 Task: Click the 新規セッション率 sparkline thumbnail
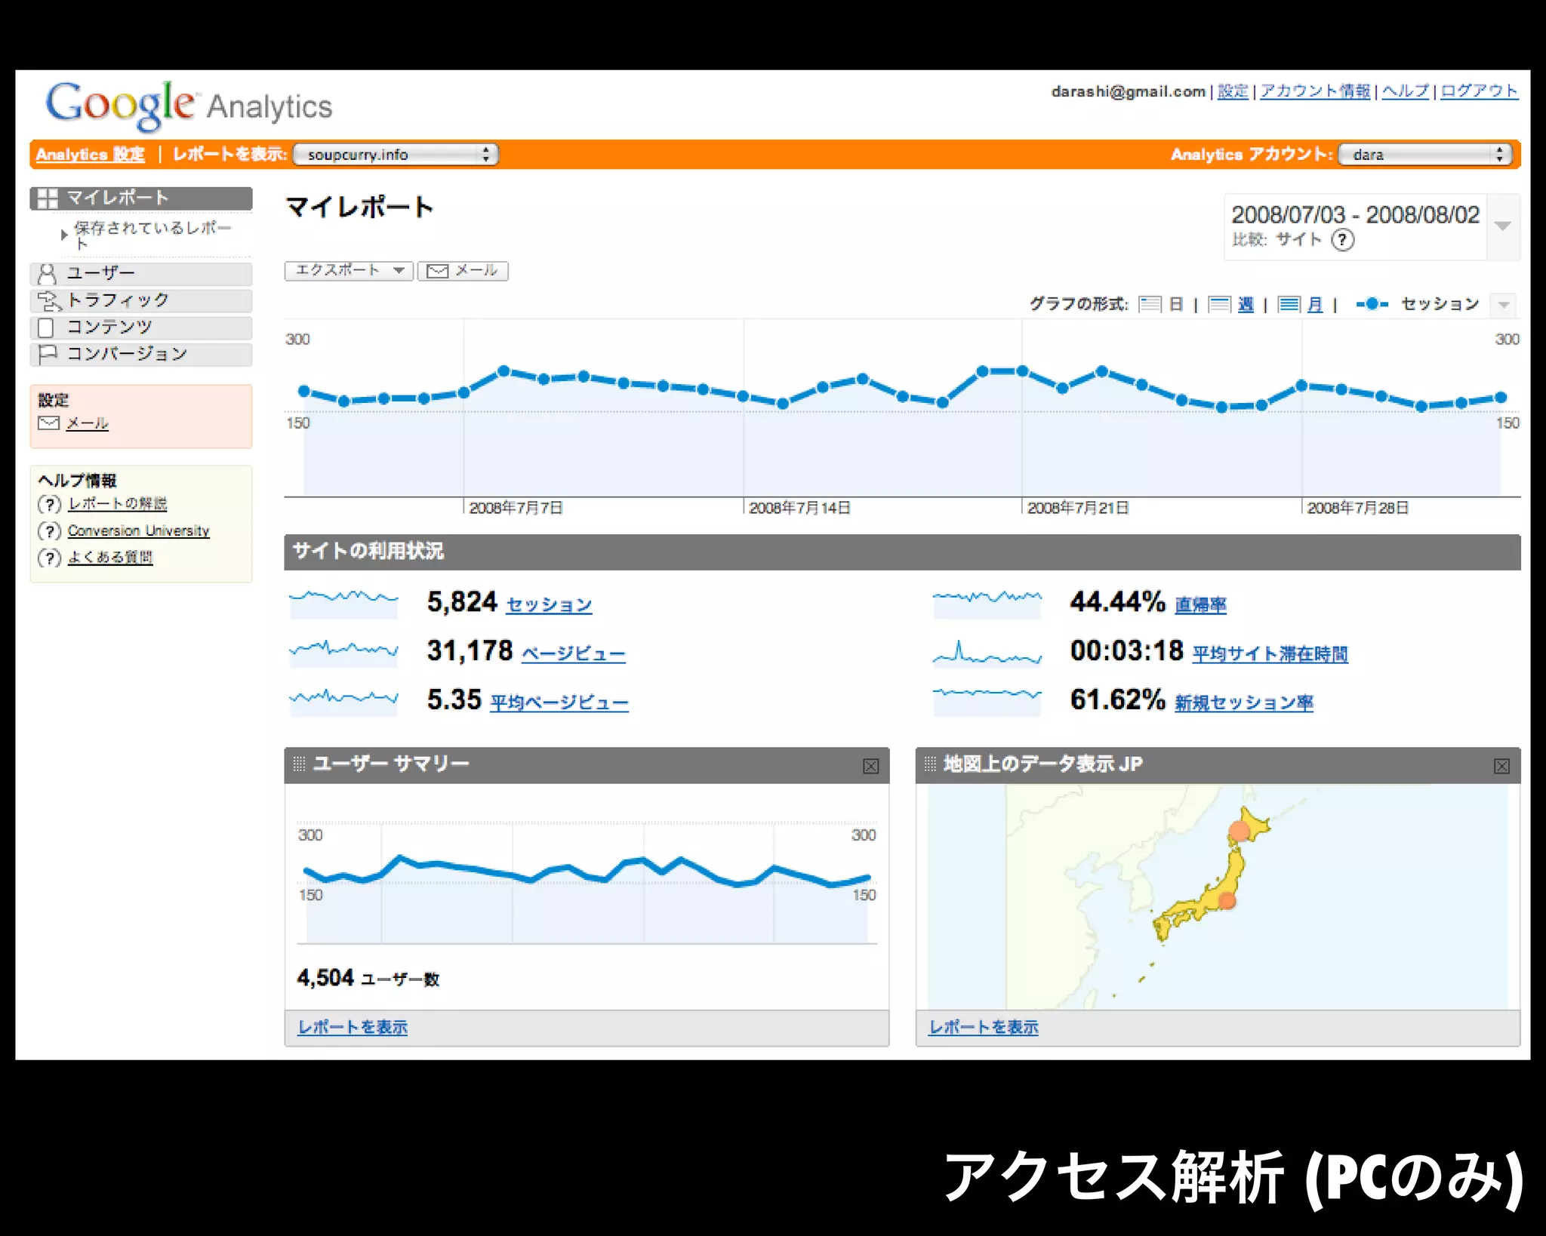coord(987,701)
